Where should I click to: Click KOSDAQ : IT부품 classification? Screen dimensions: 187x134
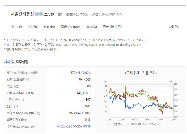[77, 15]
